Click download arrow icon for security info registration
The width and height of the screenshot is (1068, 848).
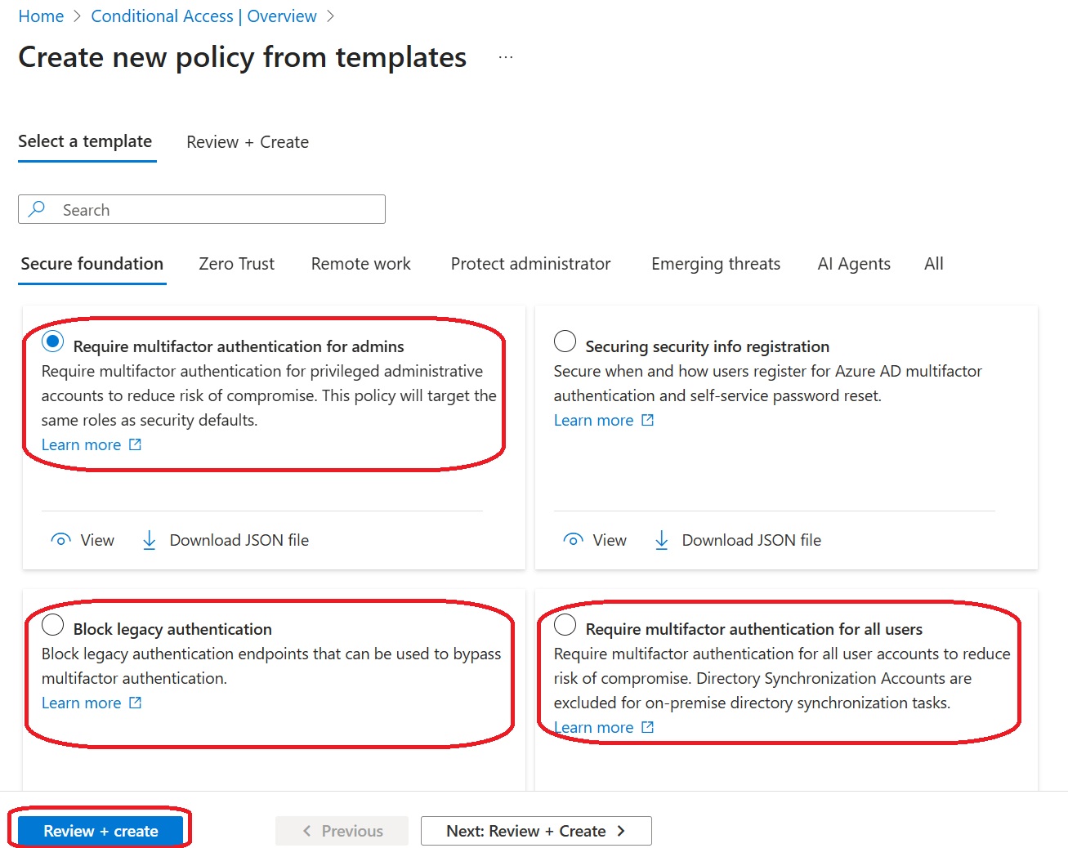pos(662,540)
